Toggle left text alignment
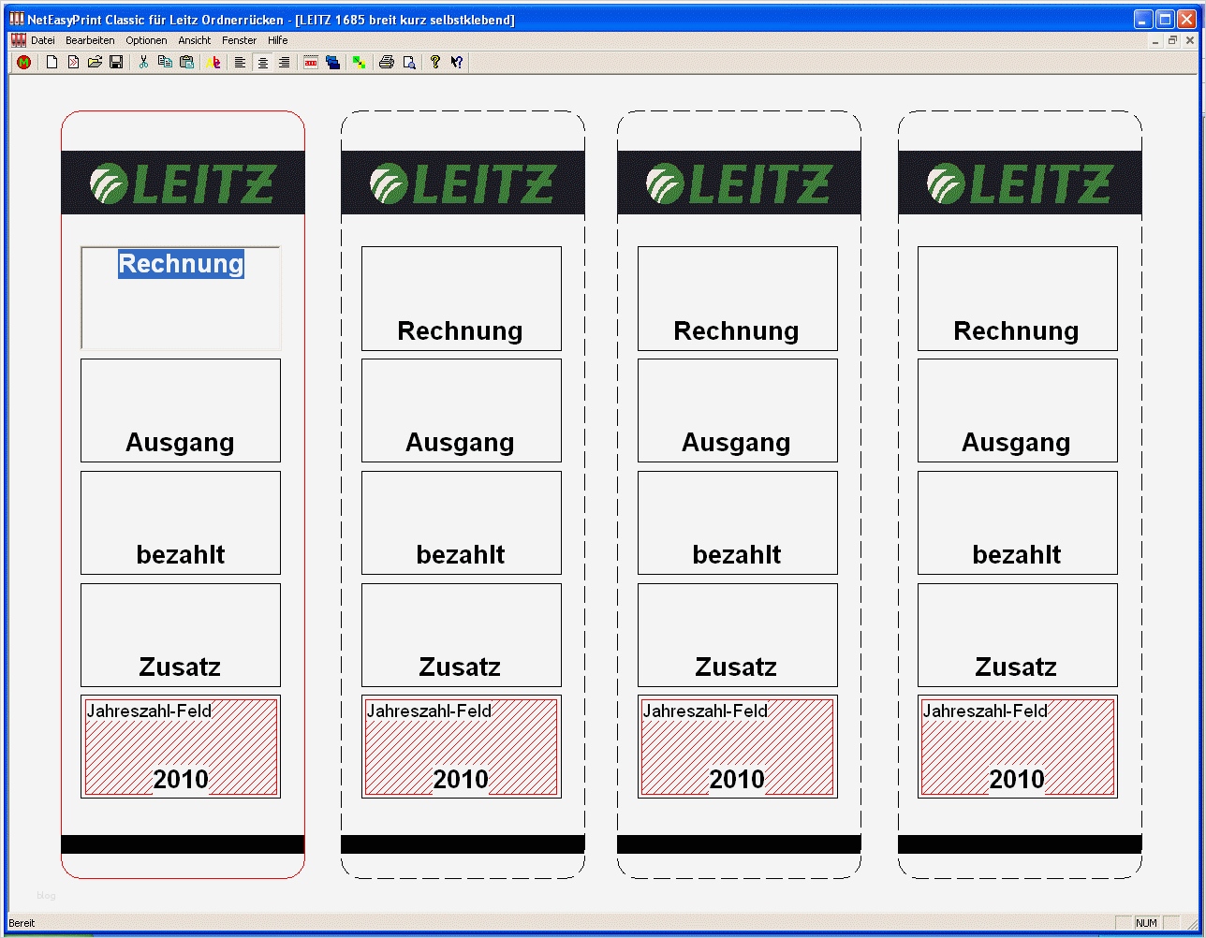Screen dimensions: 1206x938 point(240,62)
